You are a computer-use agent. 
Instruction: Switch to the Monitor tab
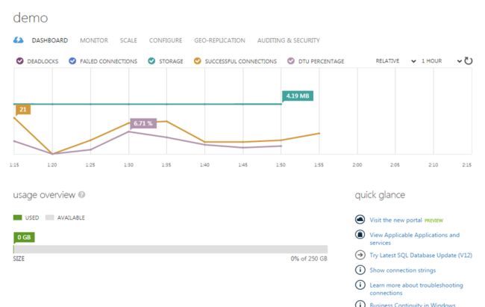(x=93, y=40)
